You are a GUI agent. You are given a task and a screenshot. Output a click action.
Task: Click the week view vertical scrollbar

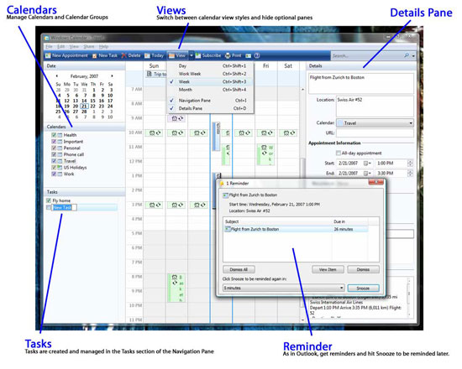coord(302,205)
